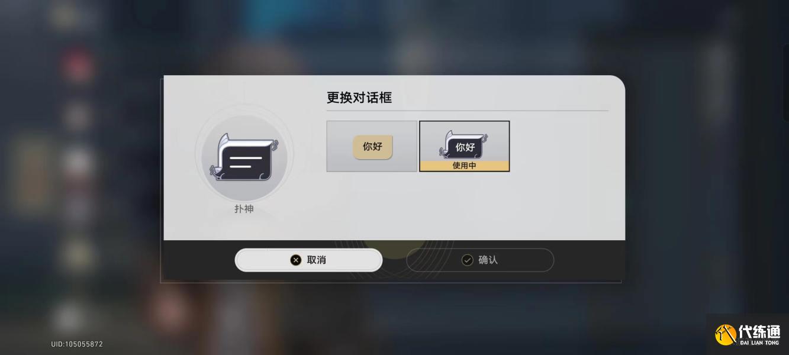This screenshot has width=789, height=355.
Task: Click the blurred white icon above the UID
Action: click(x=69, y=317)
